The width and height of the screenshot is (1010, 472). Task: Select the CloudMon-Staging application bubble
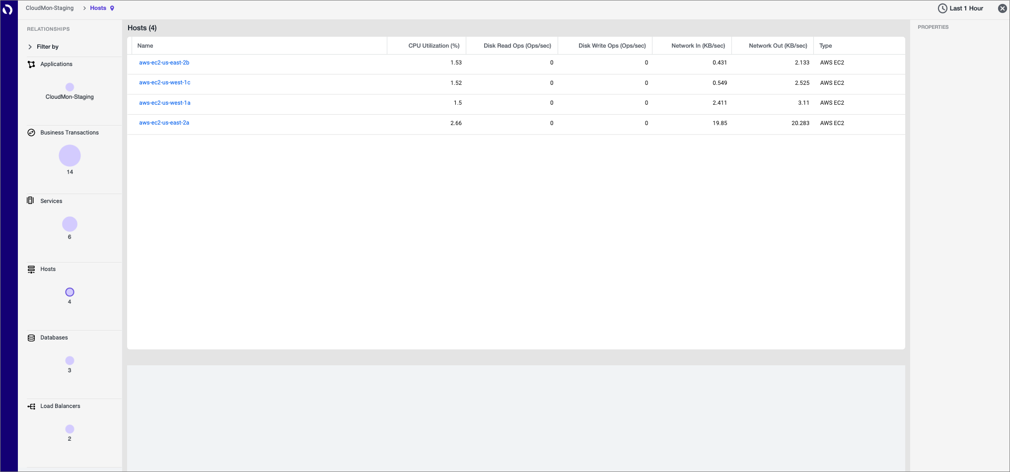coord(70,87)
